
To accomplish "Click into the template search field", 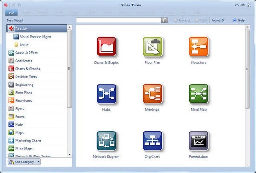I will point(118,20).
